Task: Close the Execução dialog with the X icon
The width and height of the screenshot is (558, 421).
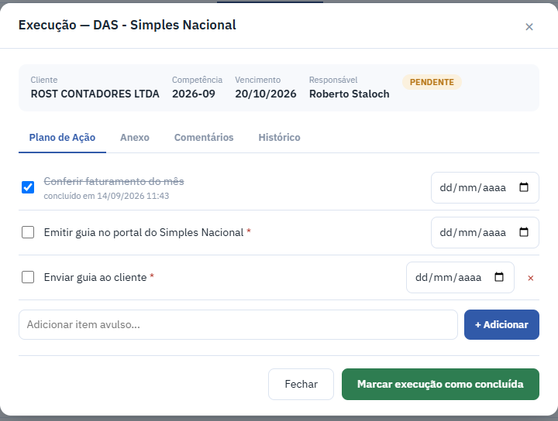Action: pyautogui.click(x=529, y=27)
